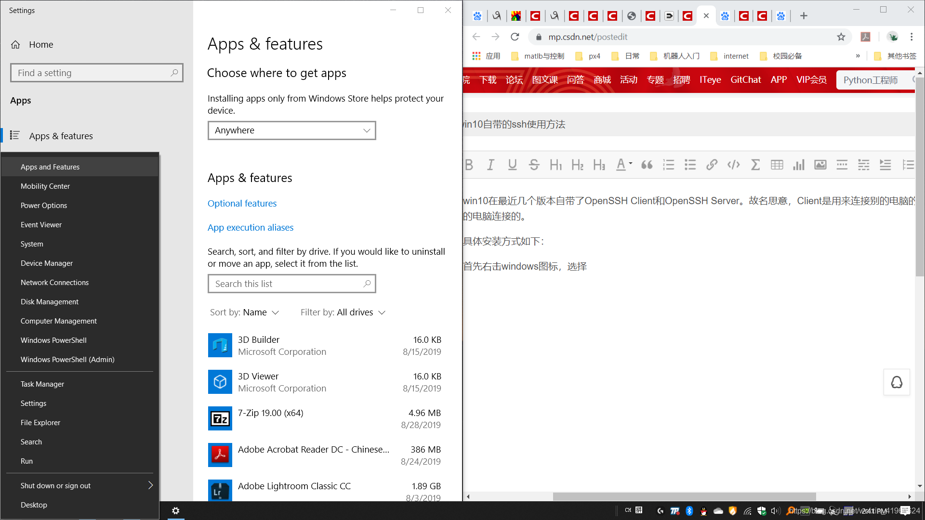Open the Anywhere app source dropdown

pos(291,130)
